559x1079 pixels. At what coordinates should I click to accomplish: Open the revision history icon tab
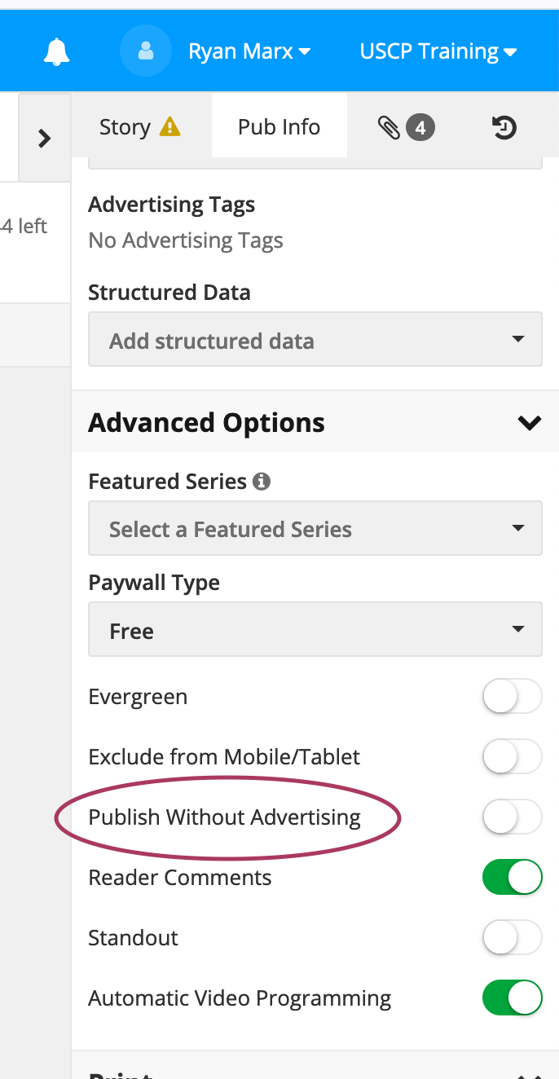(x=504, y=127)
